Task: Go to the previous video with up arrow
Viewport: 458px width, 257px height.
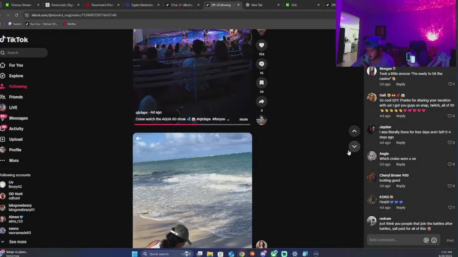Action: pos(354,131)
